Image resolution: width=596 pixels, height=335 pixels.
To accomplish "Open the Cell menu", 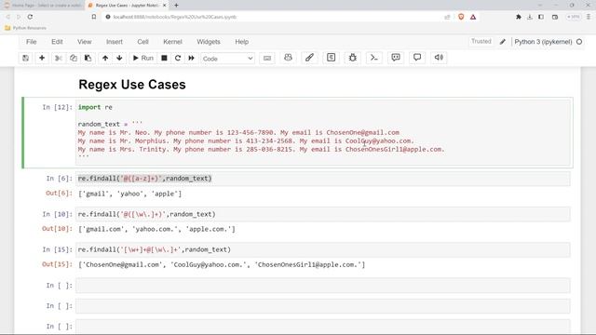I will point(142,42).
